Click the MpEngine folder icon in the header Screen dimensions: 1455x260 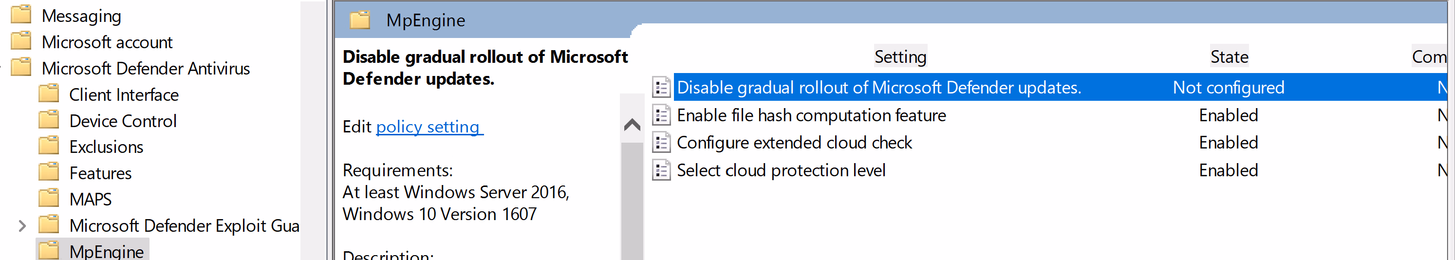pyautogui.click(x=360, y=20)
